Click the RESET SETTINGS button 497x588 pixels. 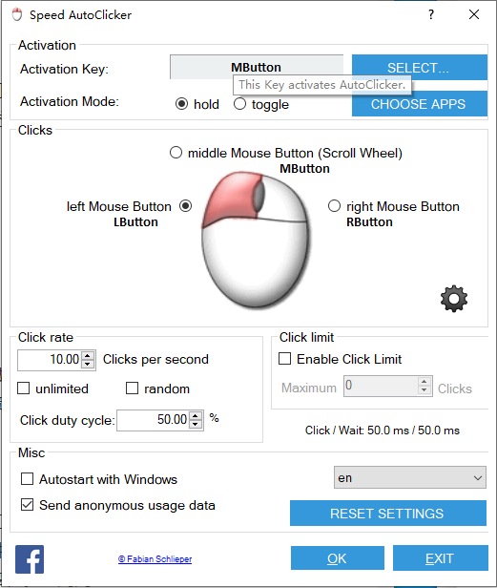click(388, 513)
